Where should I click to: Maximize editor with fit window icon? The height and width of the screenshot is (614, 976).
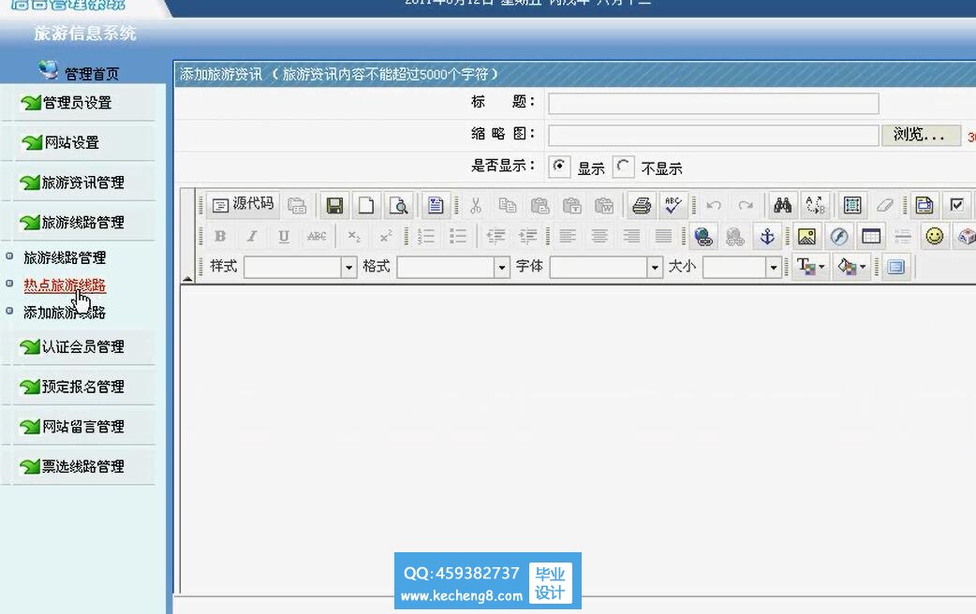click(x=896, y=267)
